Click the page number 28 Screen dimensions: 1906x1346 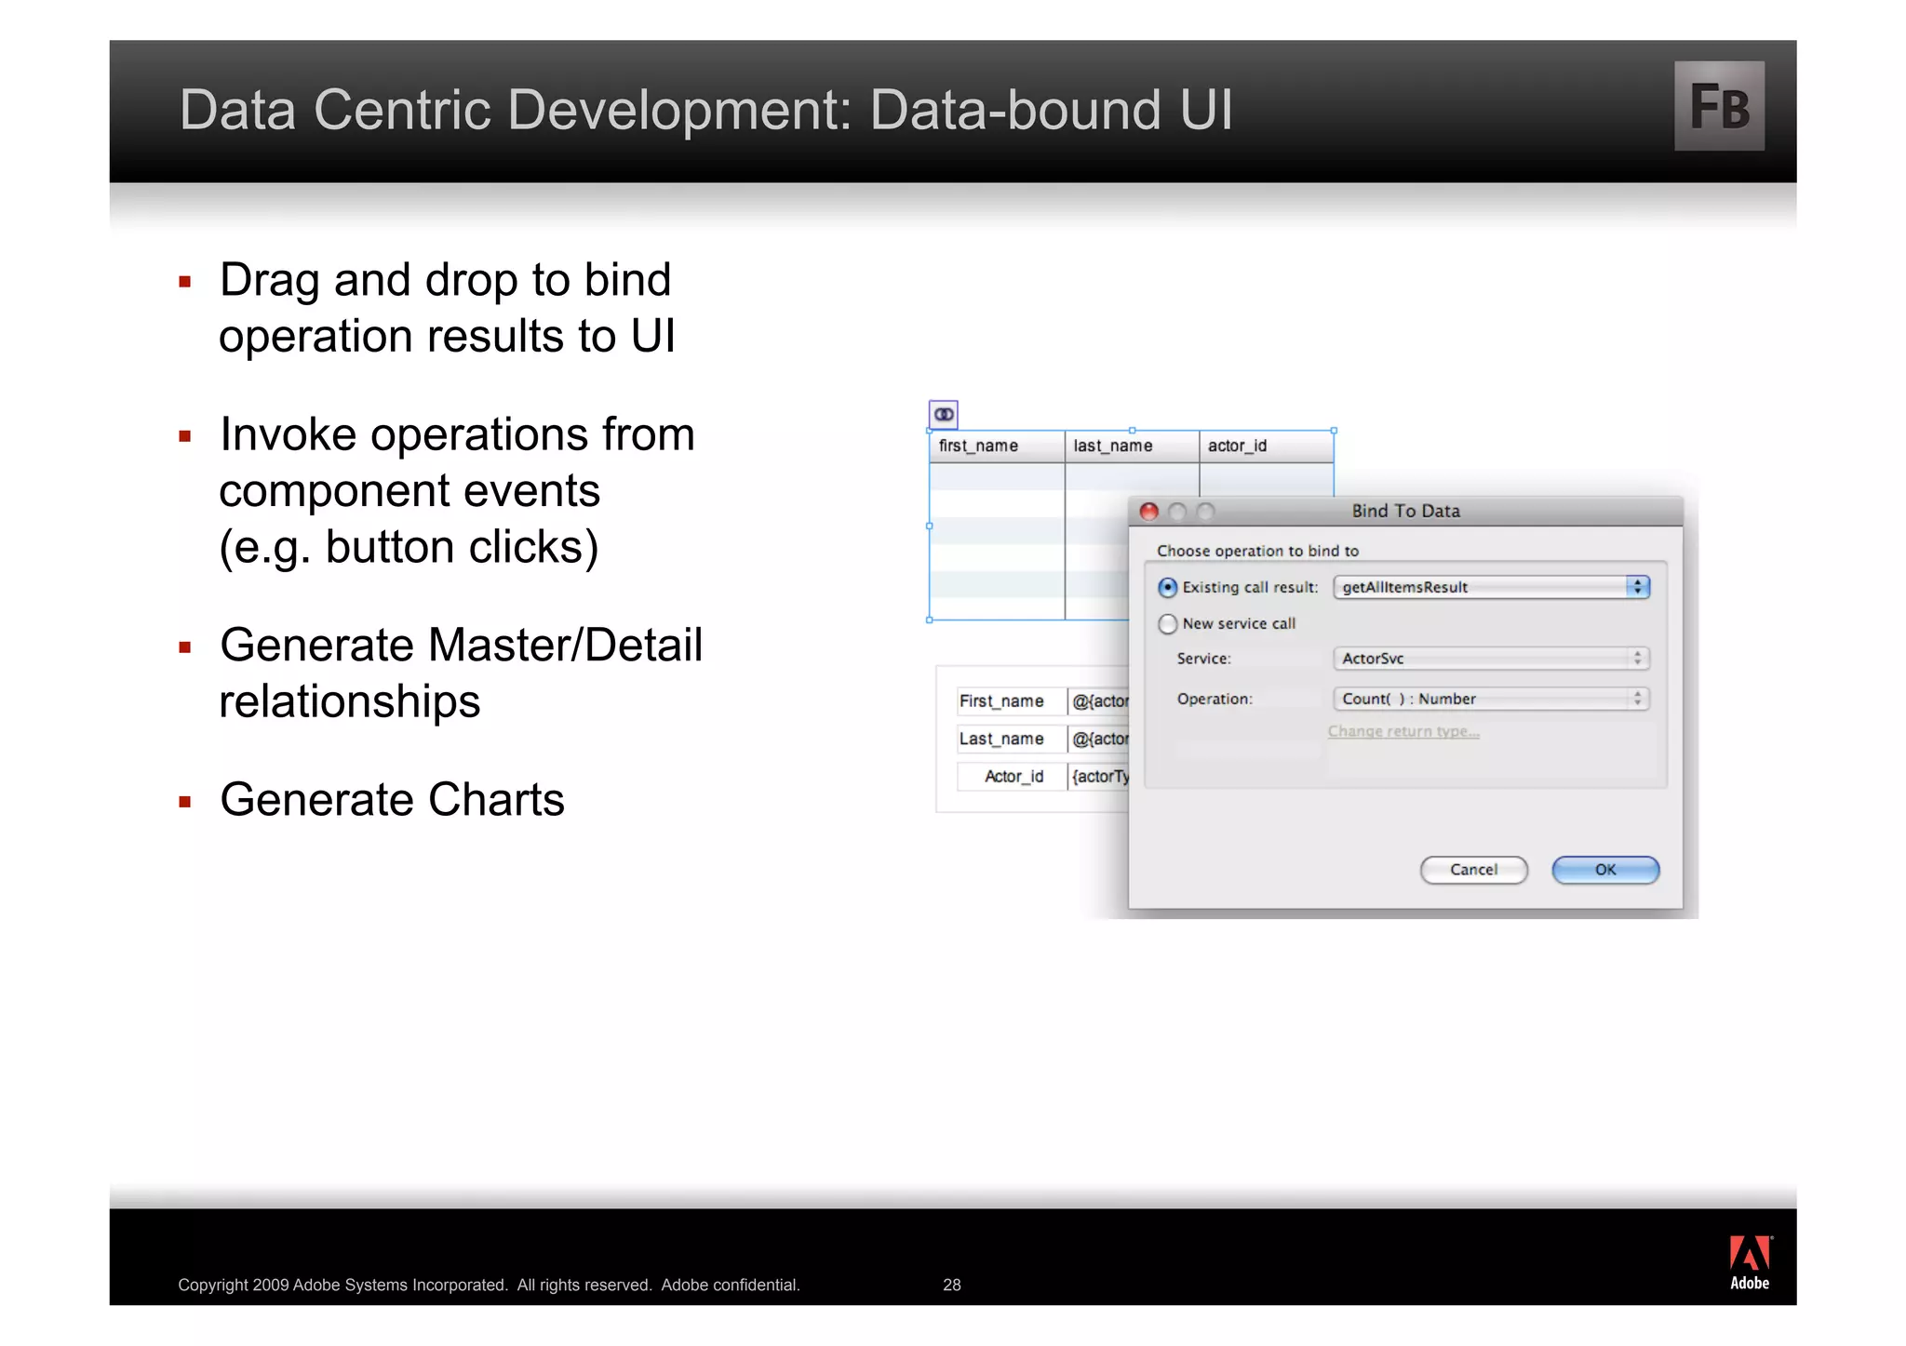click(951, 1285)
